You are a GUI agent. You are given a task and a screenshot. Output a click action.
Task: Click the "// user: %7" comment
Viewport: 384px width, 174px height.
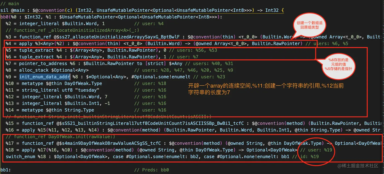[184, 57]
